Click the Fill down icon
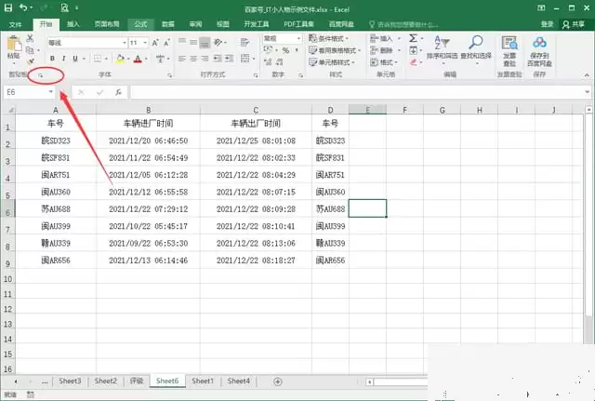The image size is (595, 401). 413,50
